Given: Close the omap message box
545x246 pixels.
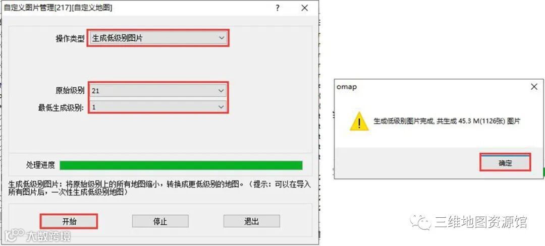Looking at the screenshot, I should point(534,87).
